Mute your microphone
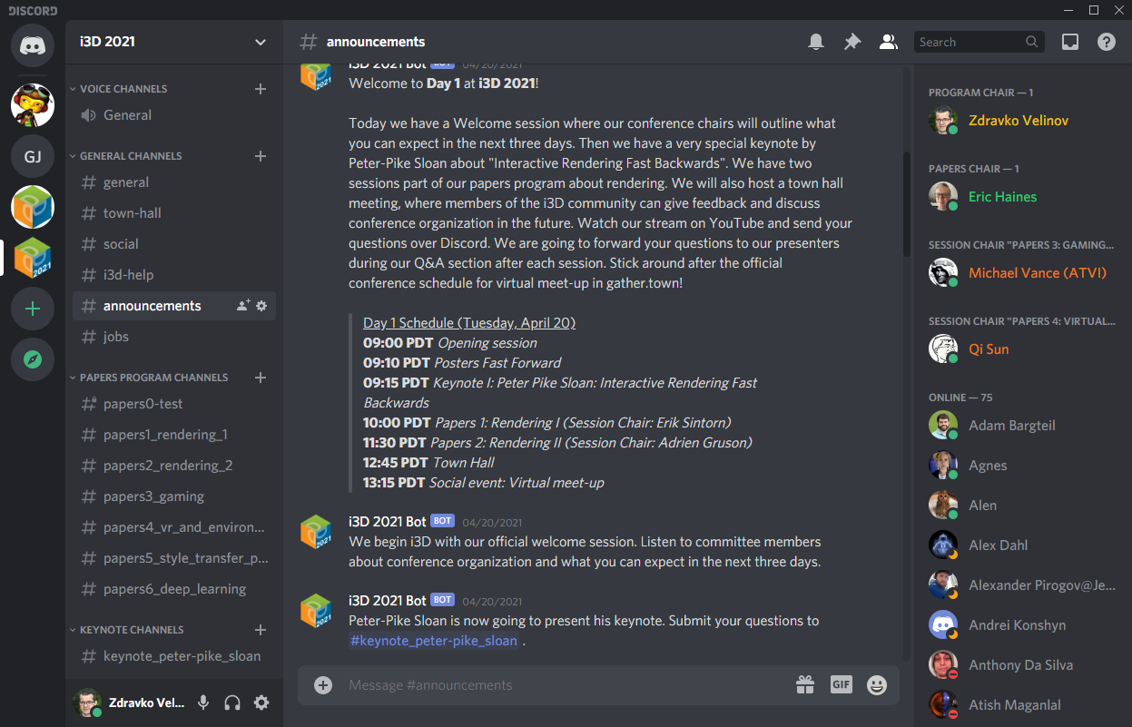 point(203,702)
